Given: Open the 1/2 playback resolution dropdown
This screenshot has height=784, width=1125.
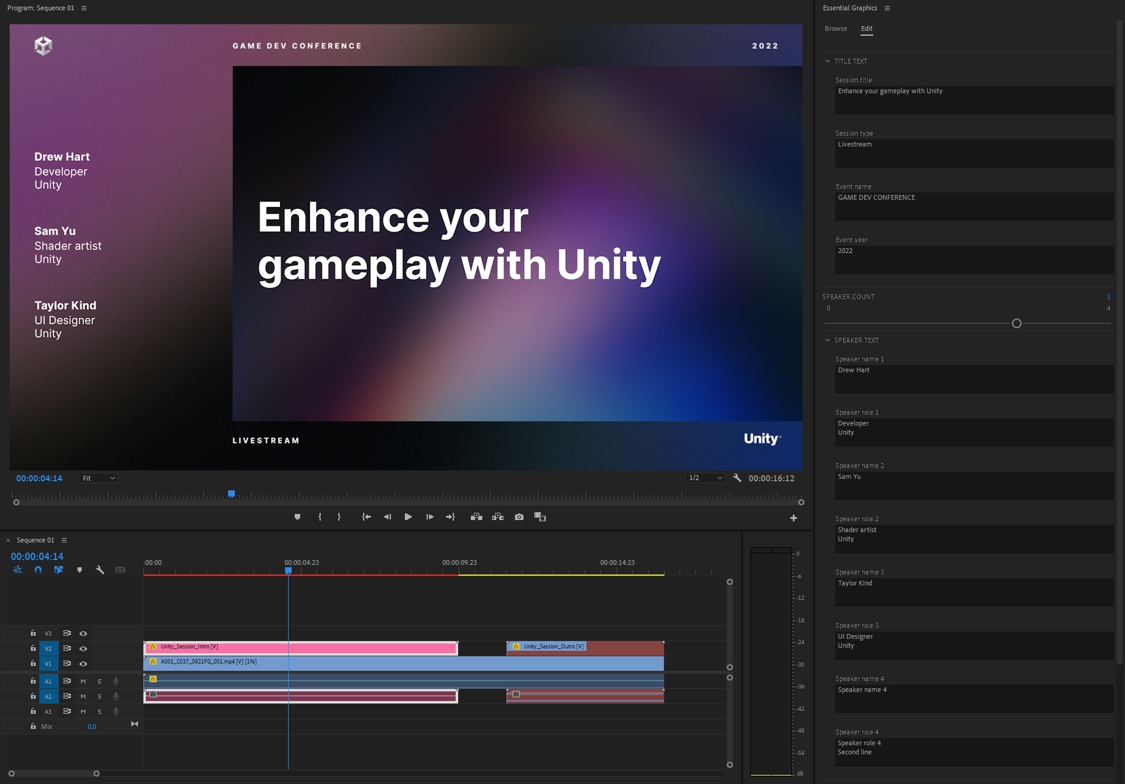Looking at the screenshot, I should 705,478.
